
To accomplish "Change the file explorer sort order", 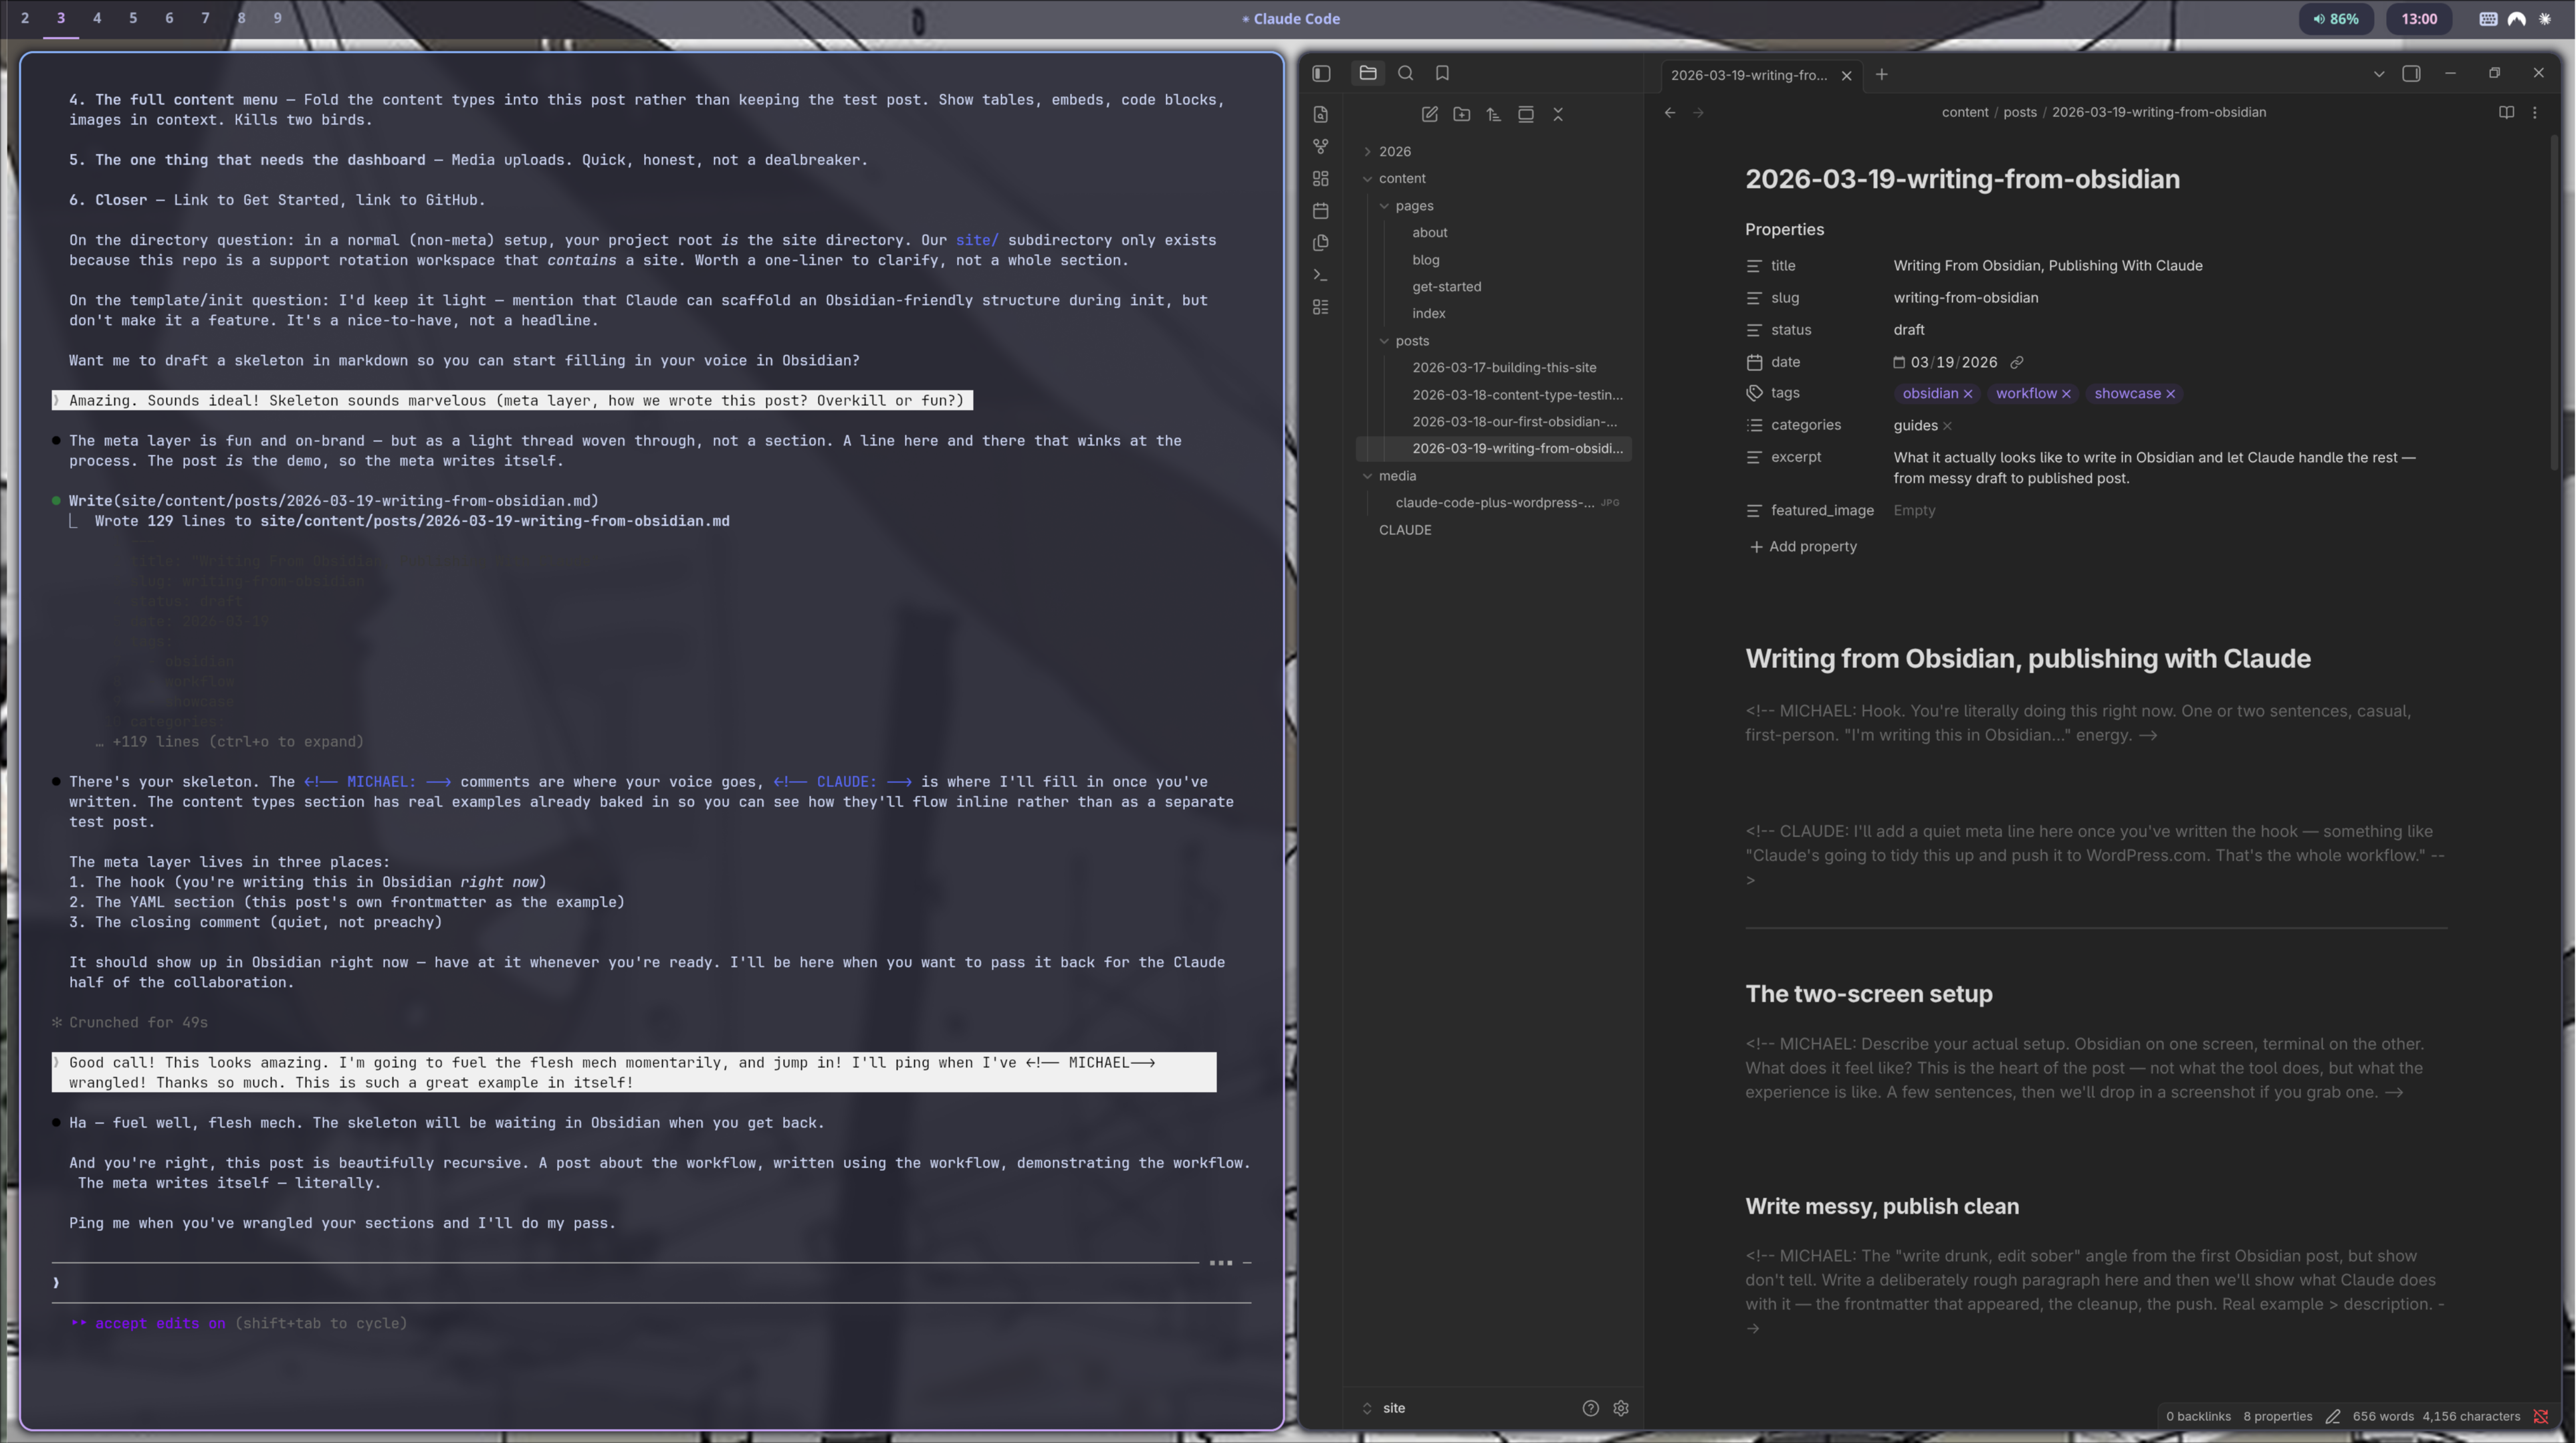I will [x=1493, y=114].
